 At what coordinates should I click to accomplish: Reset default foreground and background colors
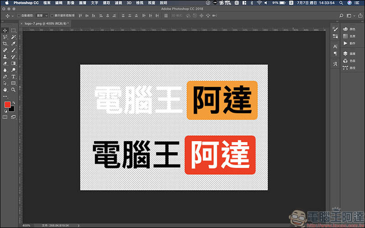point(5,111)
